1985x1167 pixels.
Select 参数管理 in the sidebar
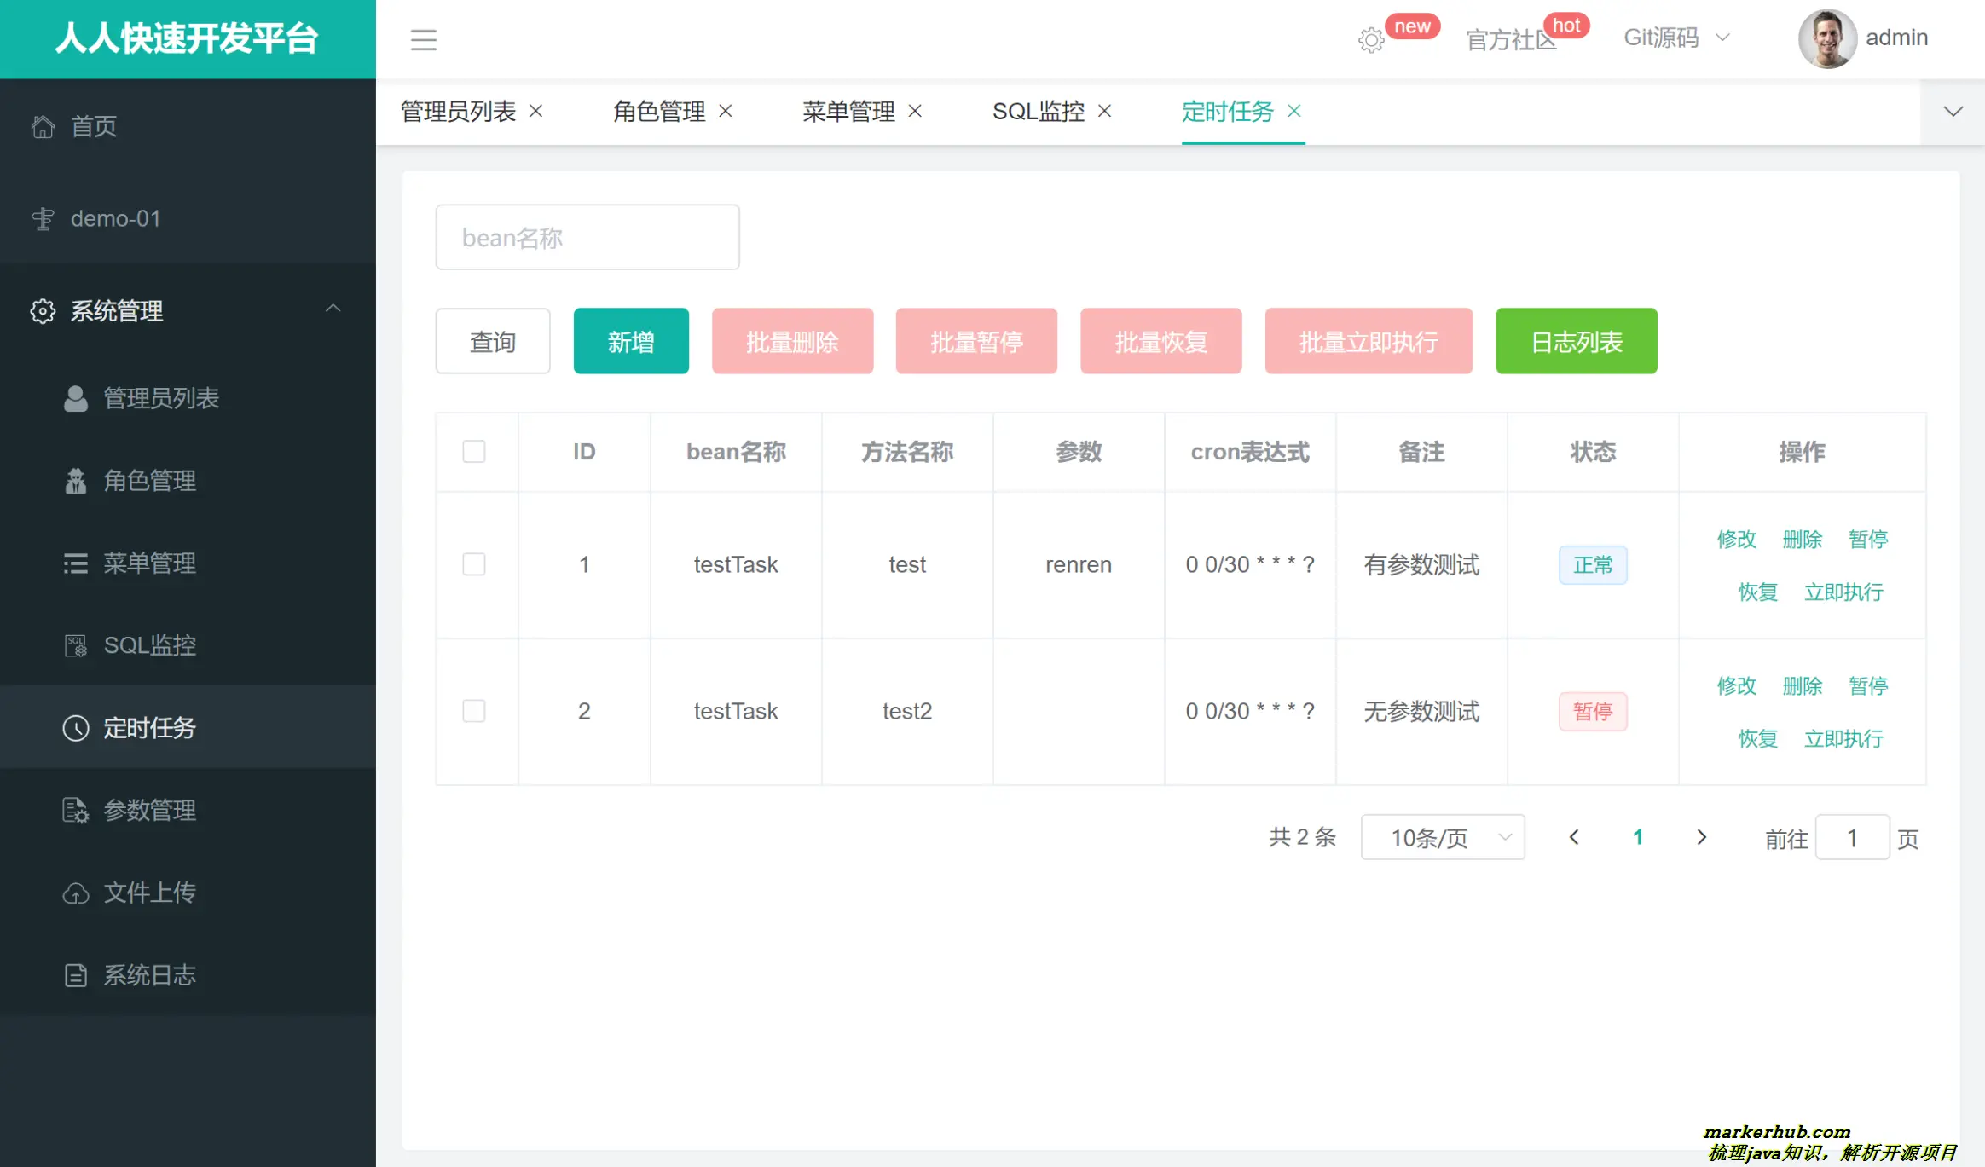click(x=150, y=810)
